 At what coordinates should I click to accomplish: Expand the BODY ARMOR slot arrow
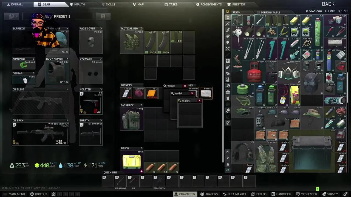(67, 59)
